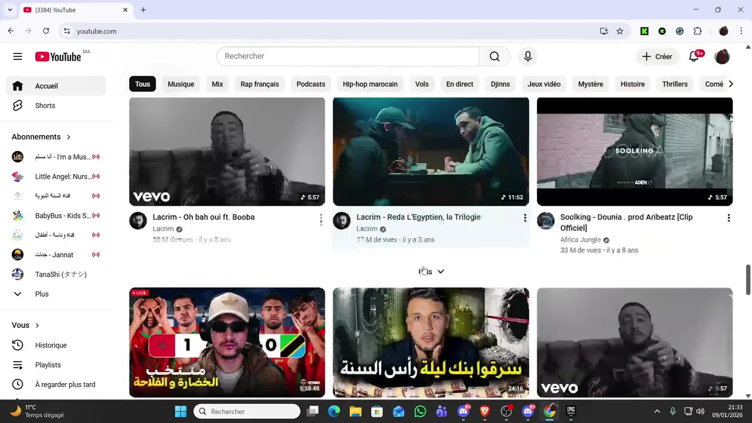Select the Thrillers chip

coord(674,84)
